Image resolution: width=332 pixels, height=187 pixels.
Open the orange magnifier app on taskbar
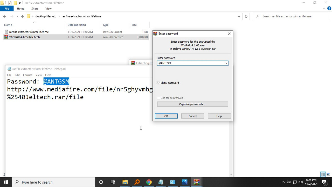pyautogui.click(x=137, y=182)
